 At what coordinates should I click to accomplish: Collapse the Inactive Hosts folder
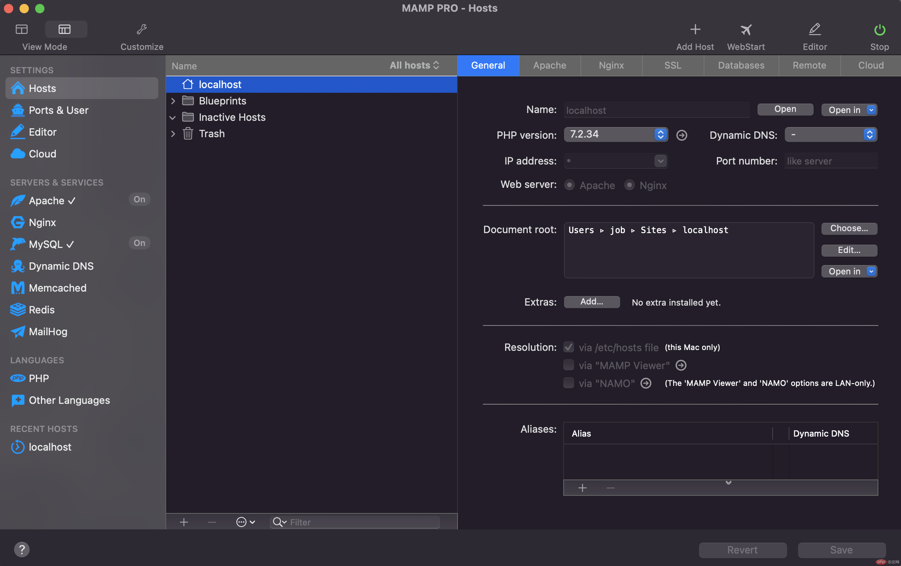(x=172, y=117)
